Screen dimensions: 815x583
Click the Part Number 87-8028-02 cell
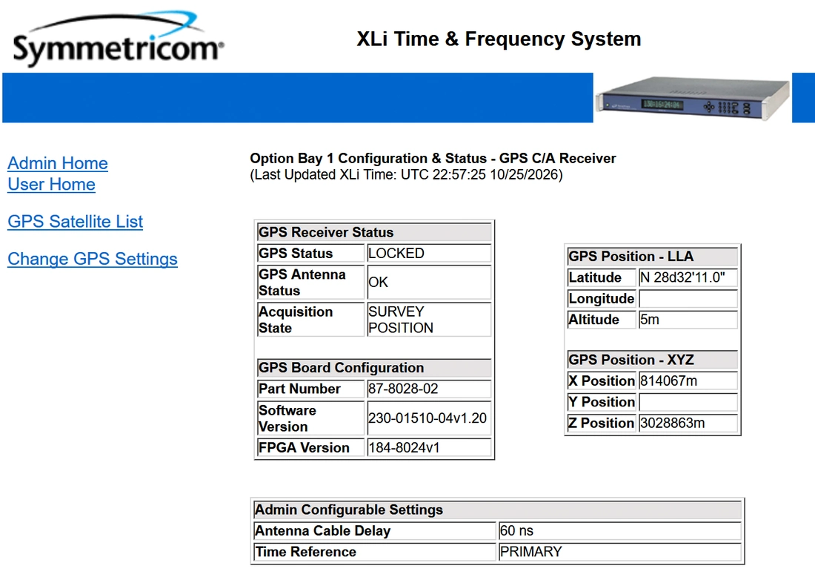[429, 389]
